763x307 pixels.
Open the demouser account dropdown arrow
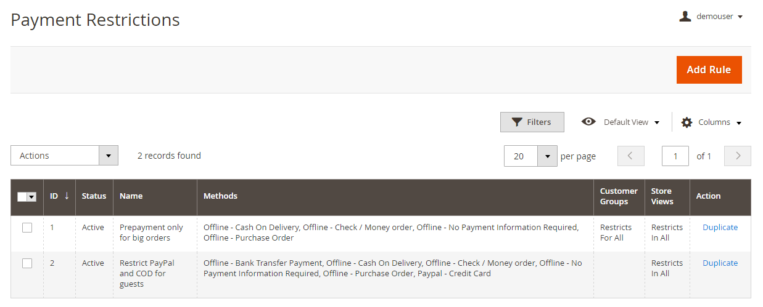(x=740, y=17)
